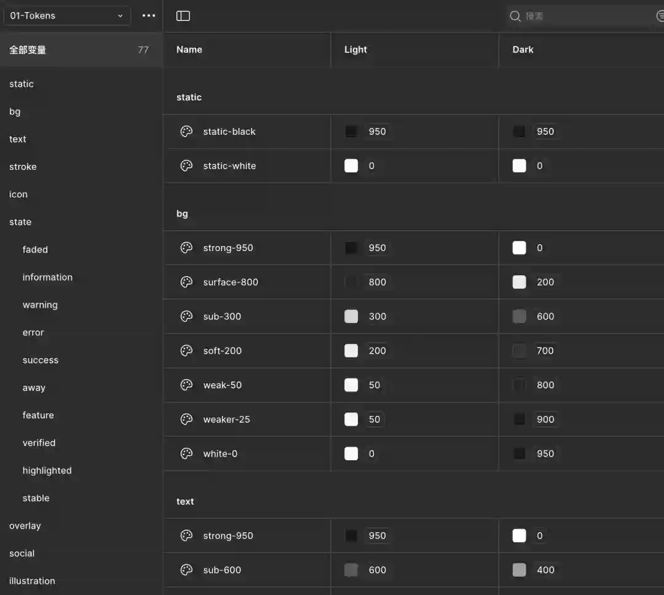Open the filter icon beside search
Screen dimensions: 664x595
coord(660,16)
